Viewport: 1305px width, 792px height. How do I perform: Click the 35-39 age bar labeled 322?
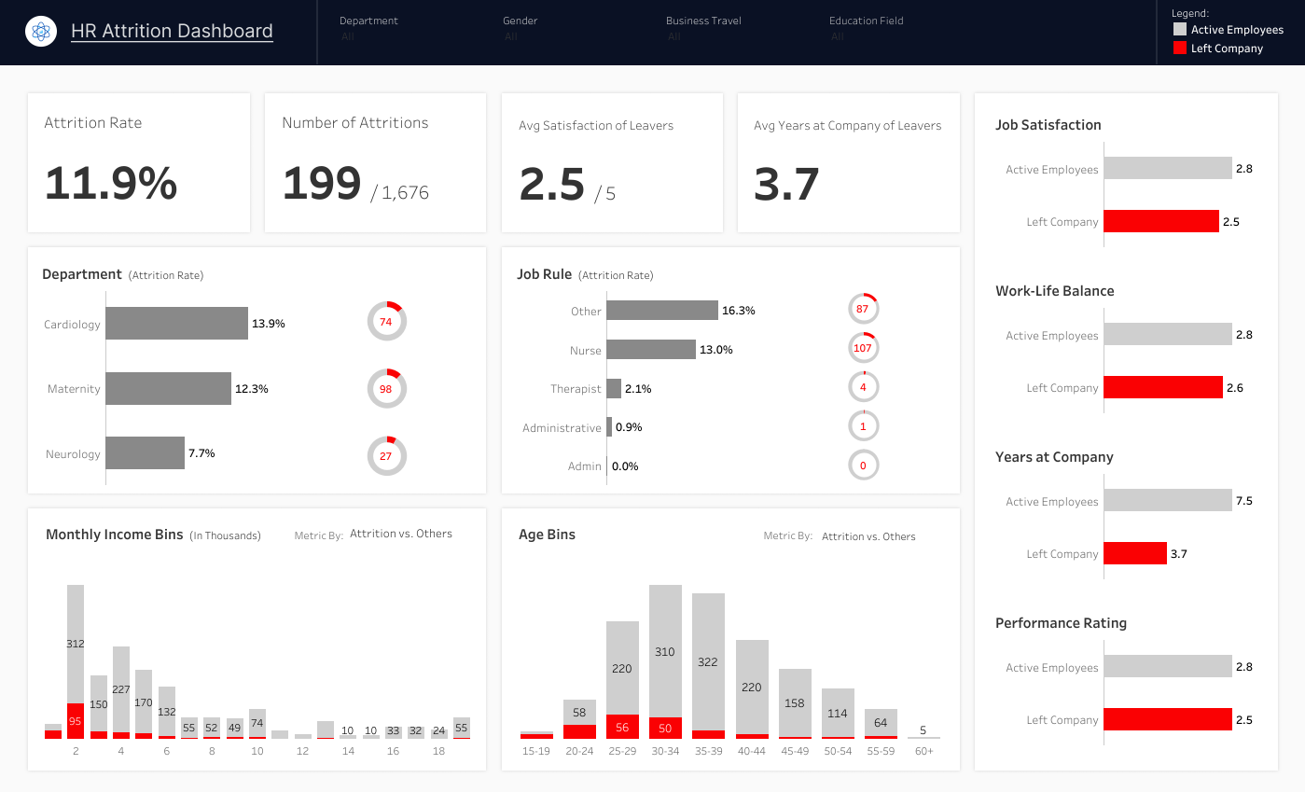point(708,661)
